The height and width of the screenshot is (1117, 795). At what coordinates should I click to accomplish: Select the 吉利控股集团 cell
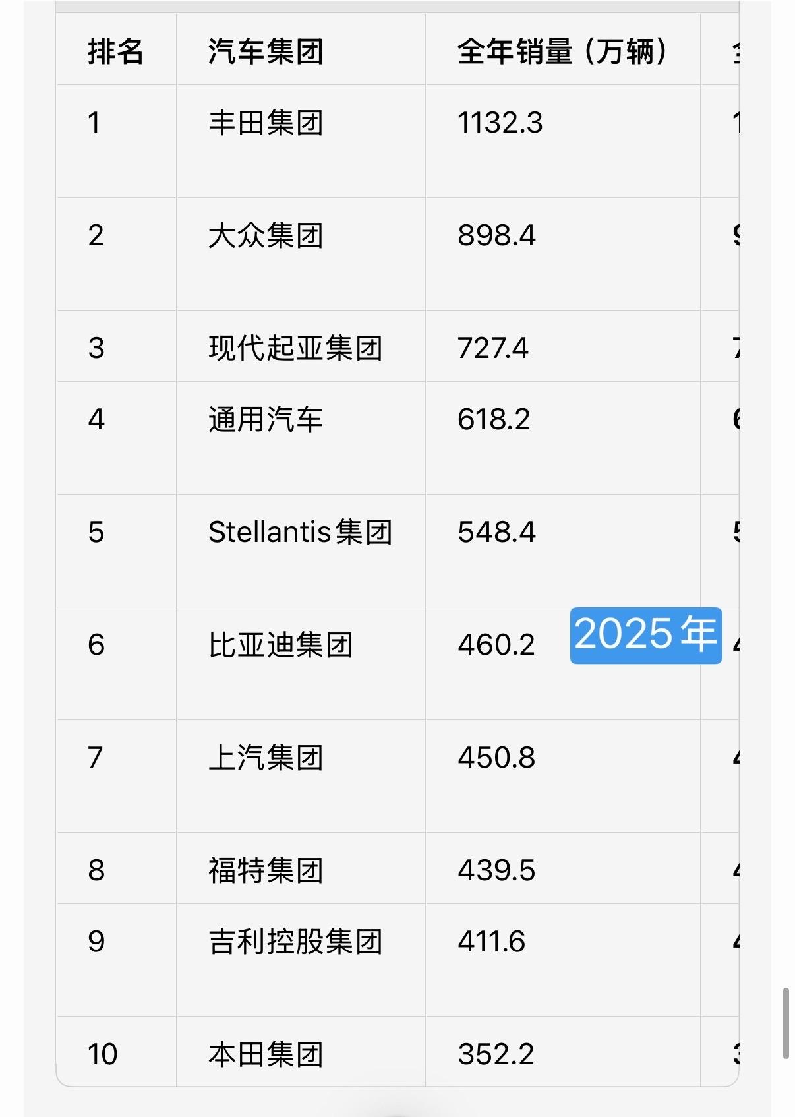coord(301,960)
